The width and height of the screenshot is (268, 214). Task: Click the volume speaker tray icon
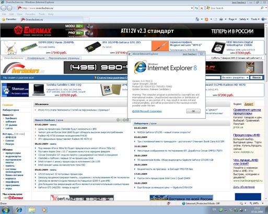(x=246, y=210)
